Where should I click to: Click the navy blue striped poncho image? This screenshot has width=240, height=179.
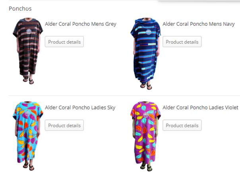(x=145, y=54)
